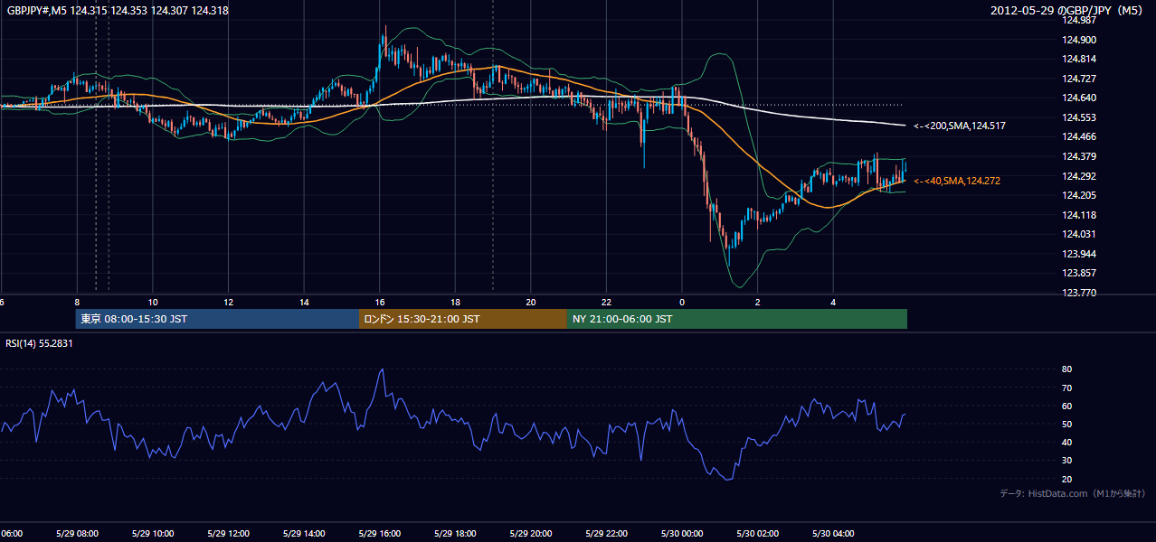Click hour label 10 under the price chart
The width and height of the screenshot is (1156, 542).
[153, 302]
